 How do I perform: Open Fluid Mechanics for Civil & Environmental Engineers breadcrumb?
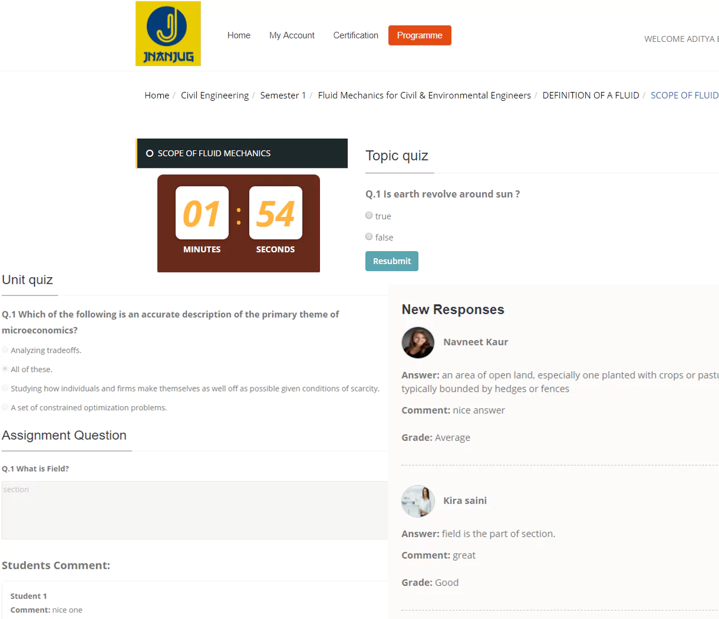(424, 95)
